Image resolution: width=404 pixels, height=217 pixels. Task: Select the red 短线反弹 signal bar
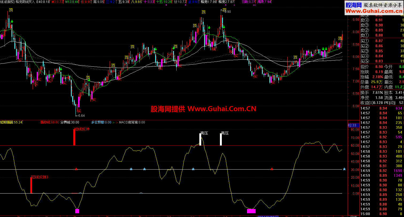tap(74, 137)
